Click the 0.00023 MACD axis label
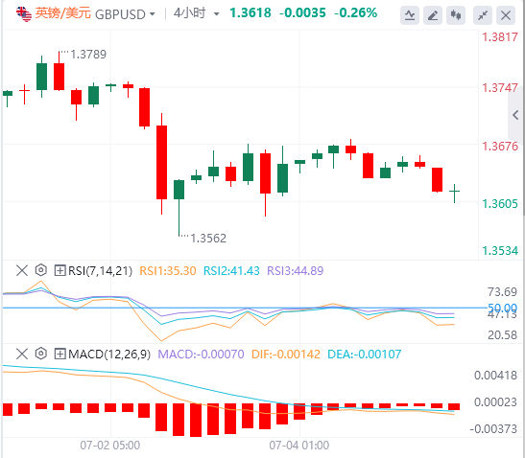The height and width of the screenshot is (458, 525). click(x=495, y=402)
